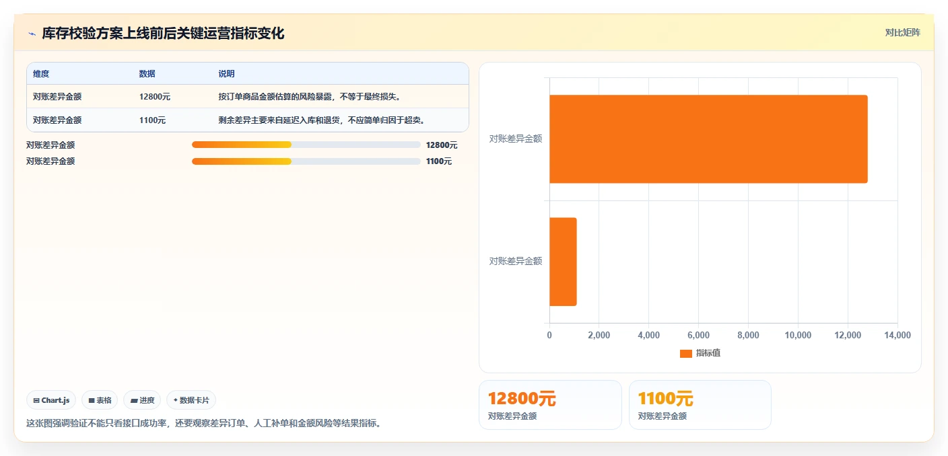
Task: Click the 1100元 value beside its progress bar
Action: pos(439,161)
